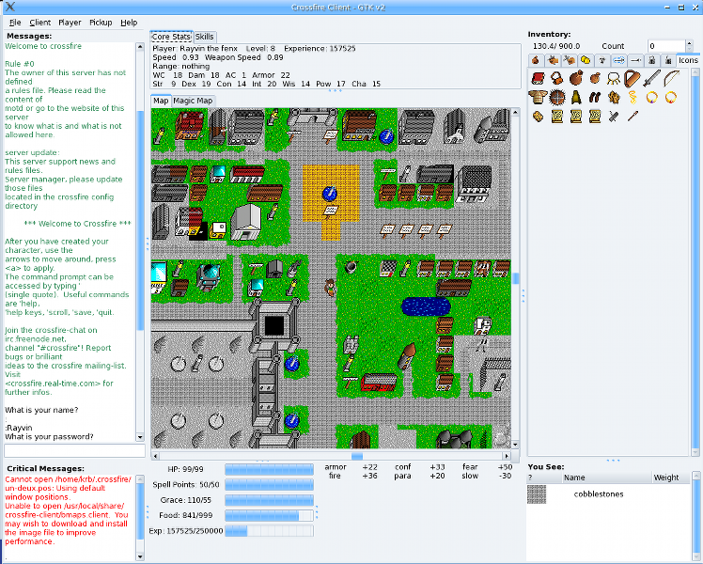
Task: Click the pair of boots in inventory
Action: point(595,97)
